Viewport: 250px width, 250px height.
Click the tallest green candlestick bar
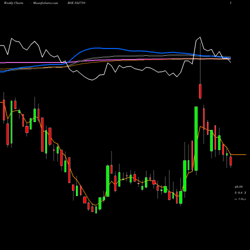(x=196, y=138)
